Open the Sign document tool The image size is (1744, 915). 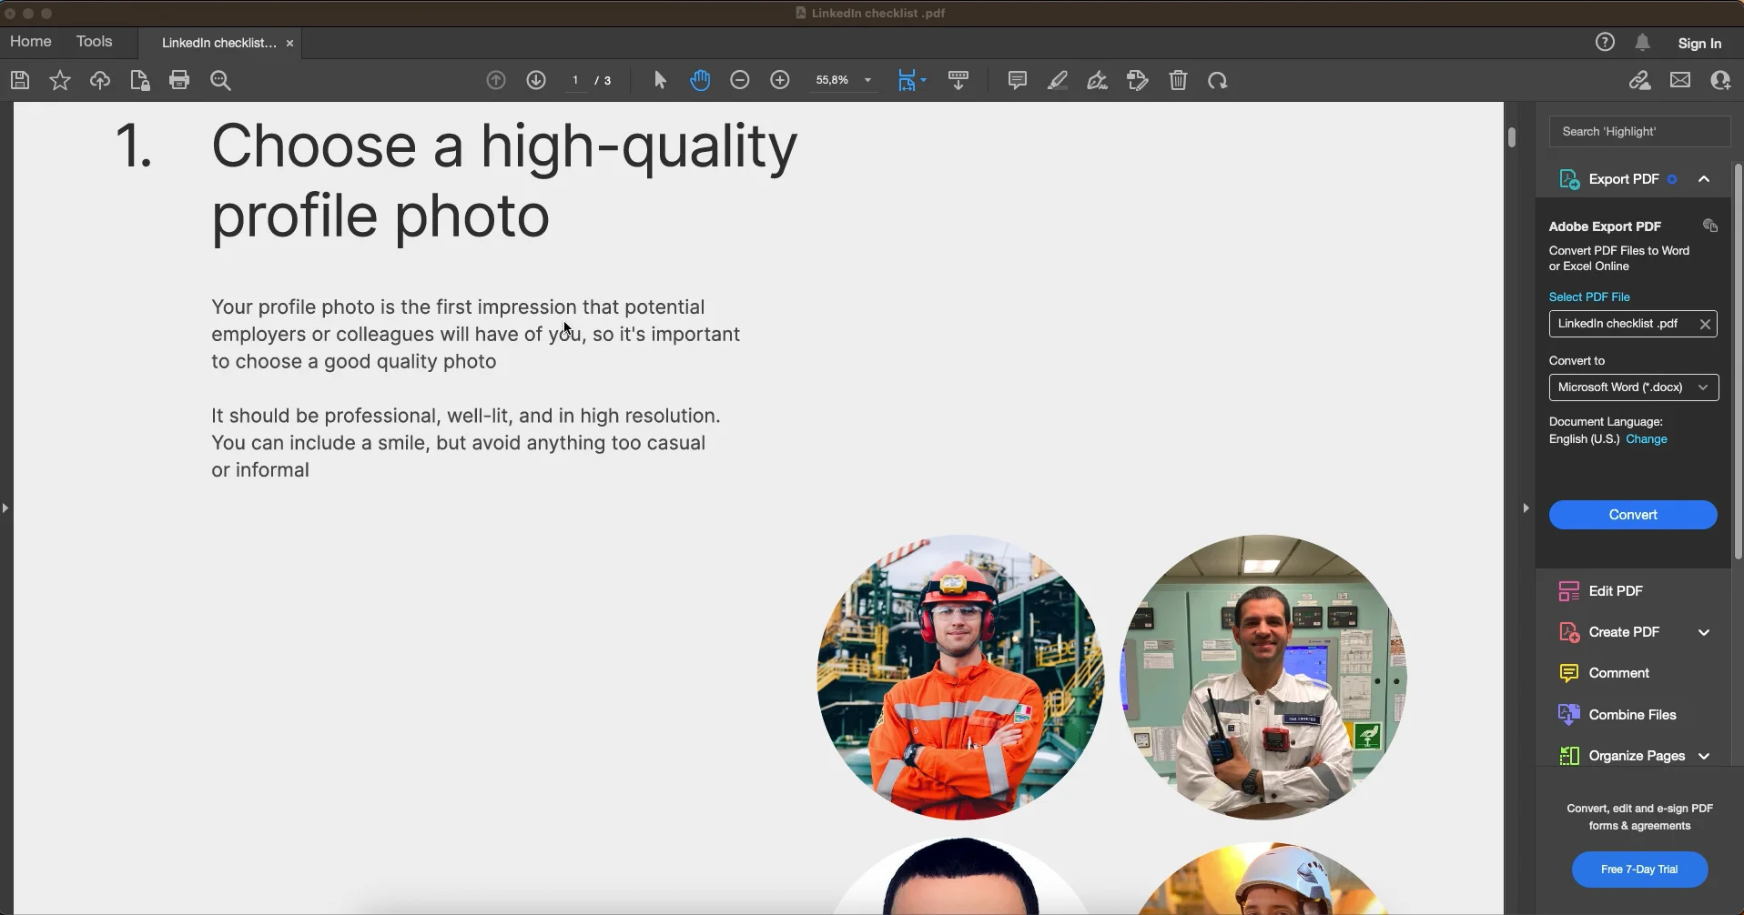pos(1098,80)
